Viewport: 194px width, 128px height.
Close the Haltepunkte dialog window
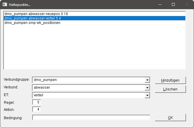[187, 5]
